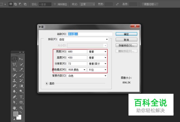This screenshot has width=180, height=122.
Task: Click the background color swatch
Action: (20, 118)
